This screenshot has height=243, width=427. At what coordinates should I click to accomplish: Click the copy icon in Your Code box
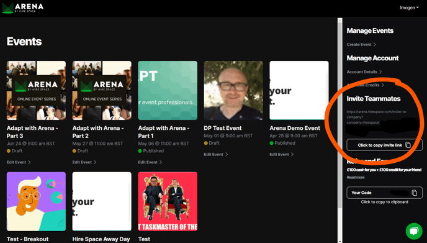(414, 193)
